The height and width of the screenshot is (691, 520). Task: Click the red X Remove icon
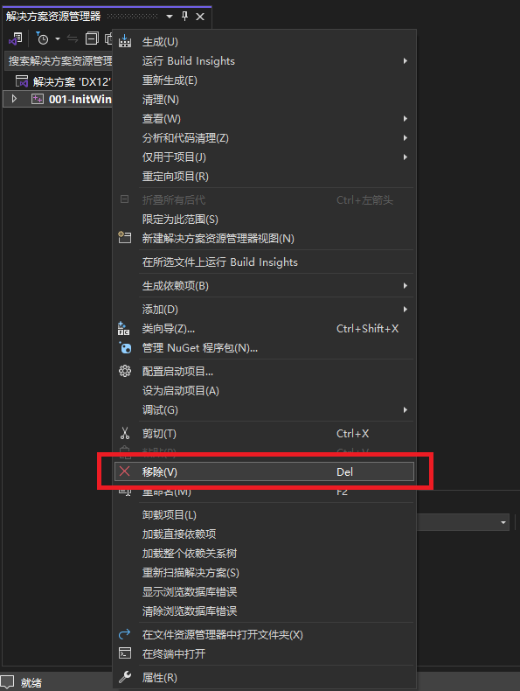125,471
